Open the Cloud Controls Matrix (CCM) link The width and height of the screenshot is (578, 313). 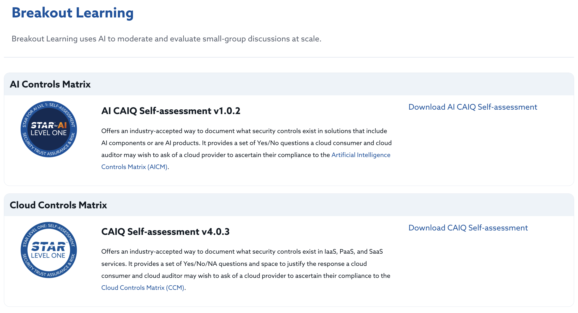point(143,288)
